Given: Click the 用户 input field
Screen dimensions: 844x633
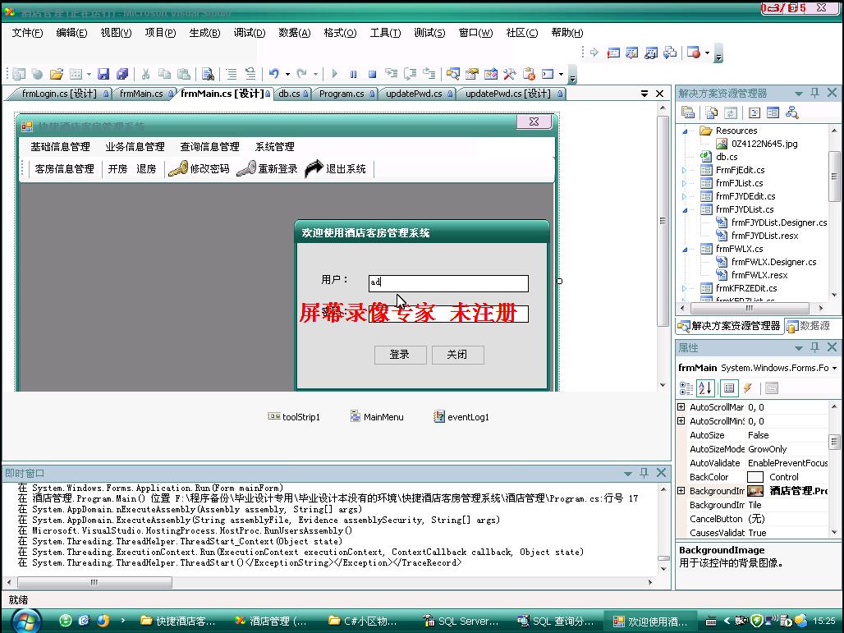Looking at the screenshot, I should 448,283.
